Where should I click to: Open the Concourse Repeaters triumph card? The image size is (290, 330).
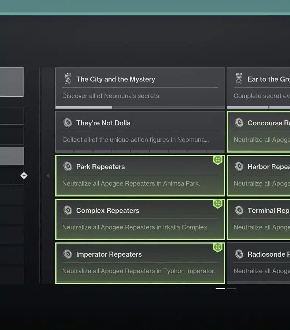click(x=258, y=132)
